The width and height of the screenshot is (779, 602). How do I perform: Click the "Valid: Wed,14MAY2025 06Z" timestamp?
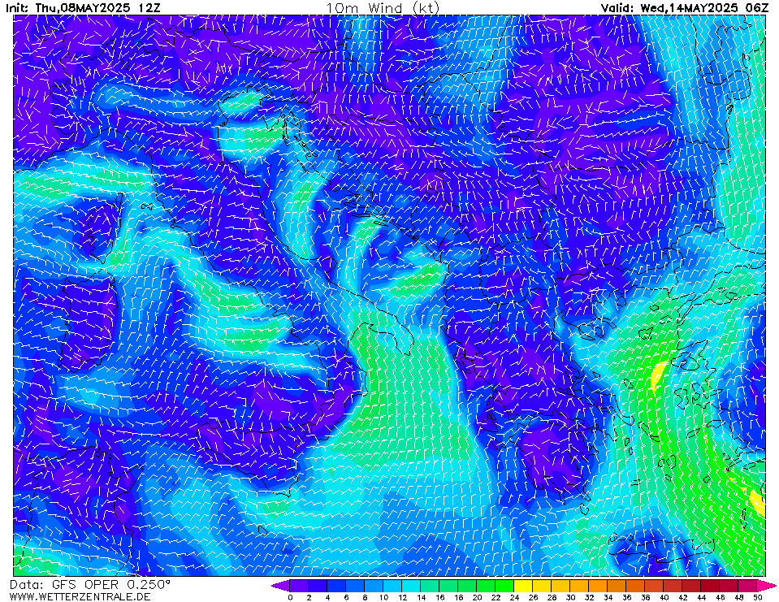[x=684, y=7]
